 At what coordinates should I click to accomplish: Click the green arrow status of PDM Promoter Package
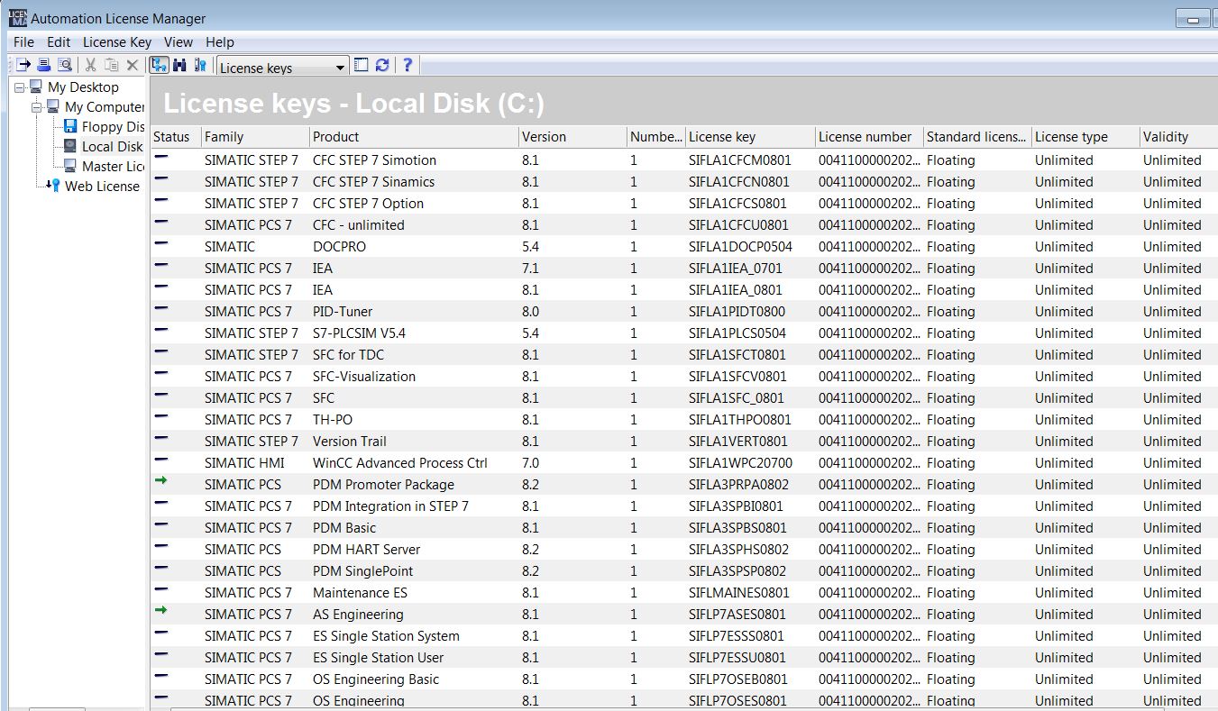[x=160, y=482]
